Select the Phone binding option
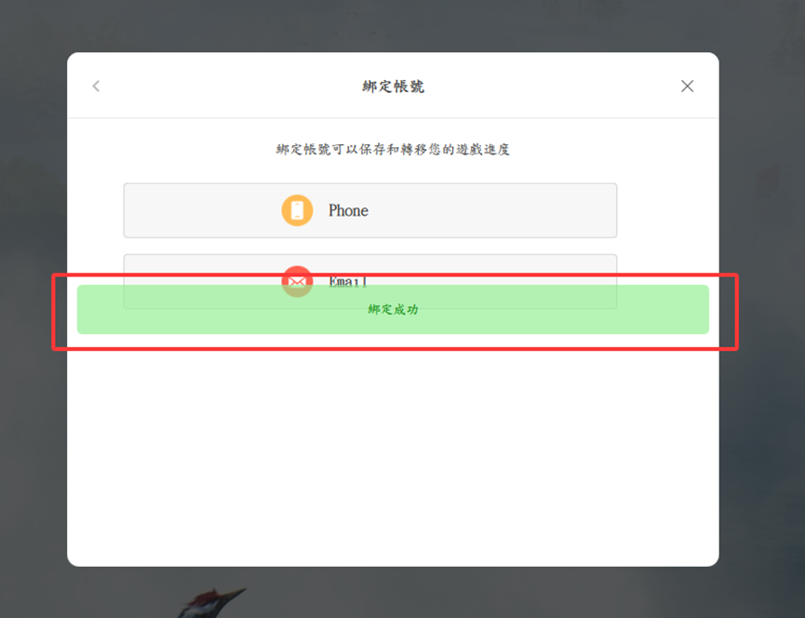Image resolution: width=805 pixels, height=618 pixels. [369, 210]
